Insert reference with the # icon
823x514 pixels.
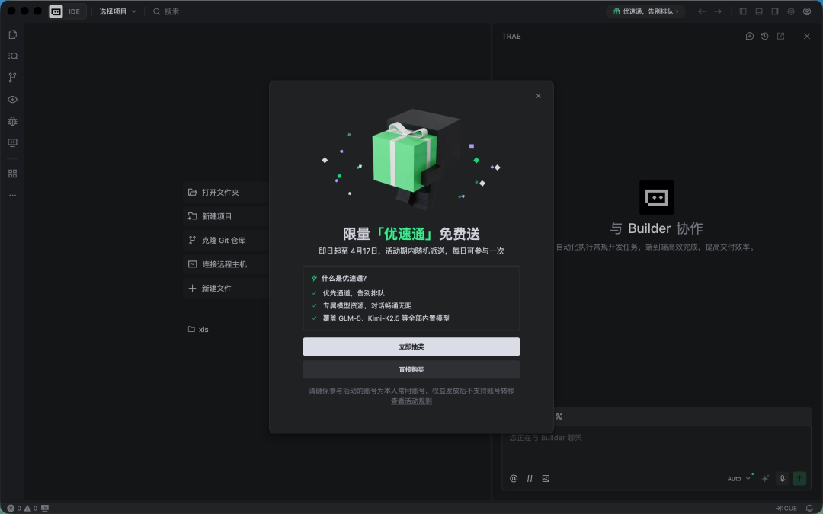[530, 479]
